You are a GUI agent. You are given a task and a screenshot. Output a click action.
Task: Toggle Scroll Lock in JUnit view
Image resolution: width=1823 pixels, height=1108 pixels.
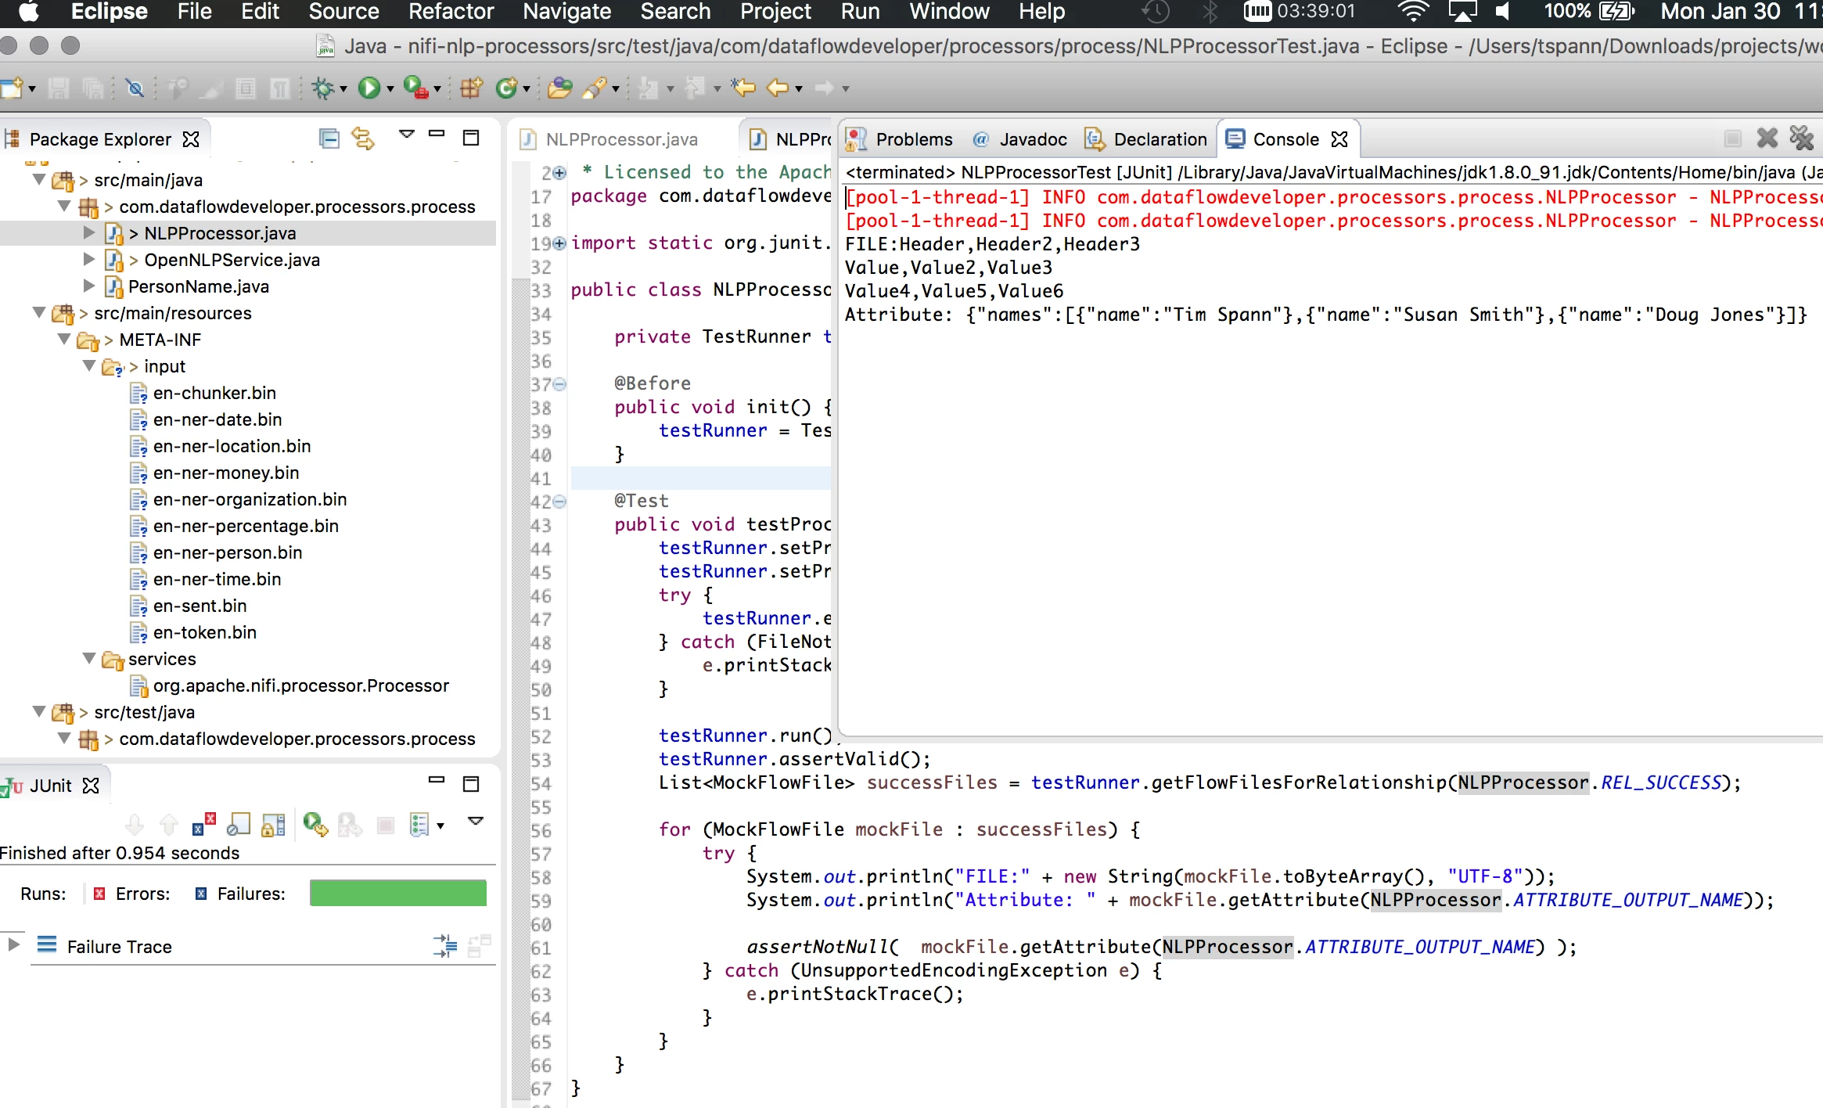pyautogui.click(x=273, y=825)
